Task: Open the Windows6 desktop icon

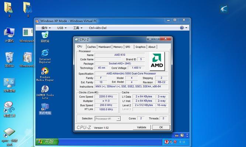Action: (x=27, y=60)
